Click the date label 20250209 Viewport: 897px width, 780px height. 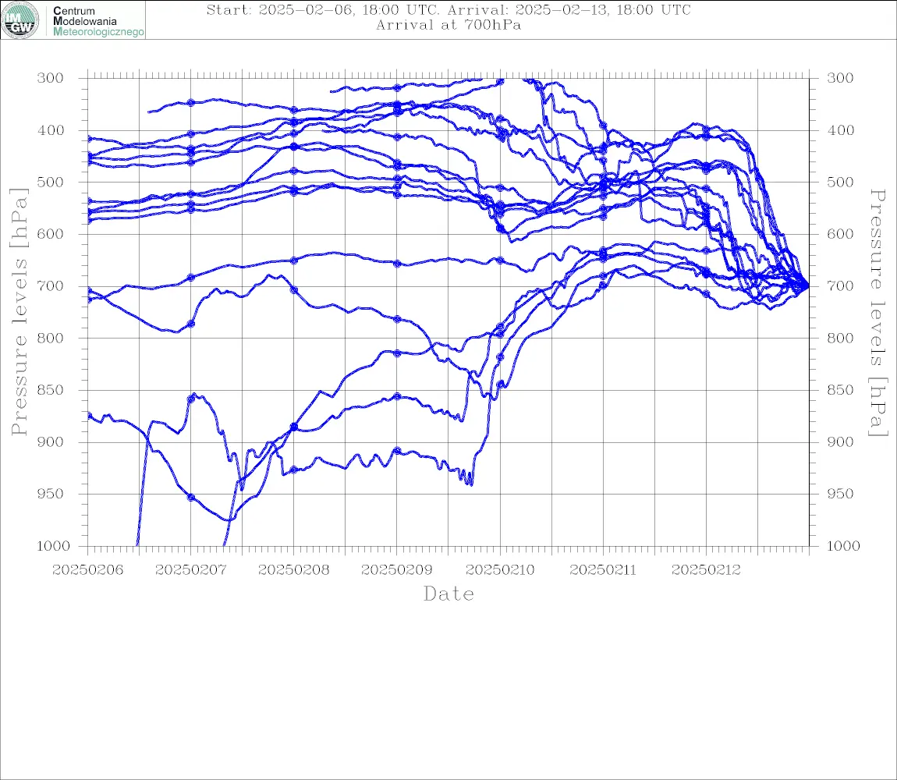(396, 570)
